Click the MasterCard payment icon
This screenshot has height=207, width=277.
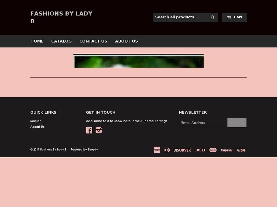pos(213,150)
